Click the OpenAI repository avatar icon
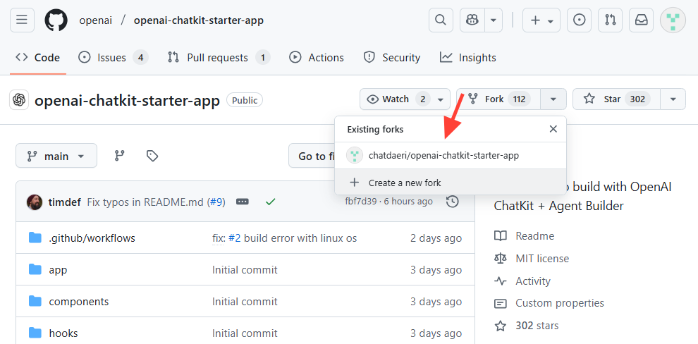 19,100
